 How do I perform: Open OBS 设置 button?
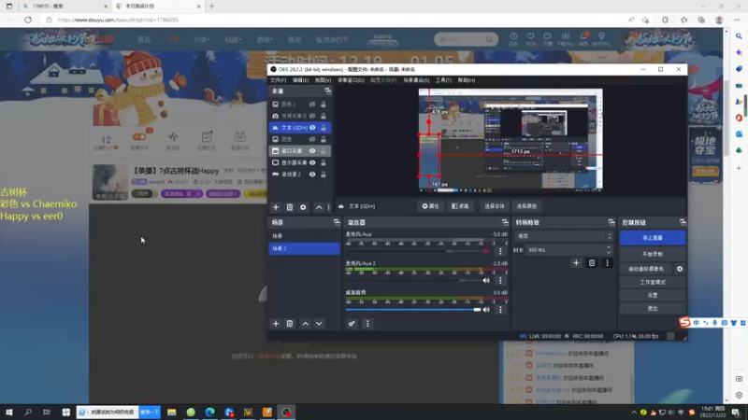(653, 295)
